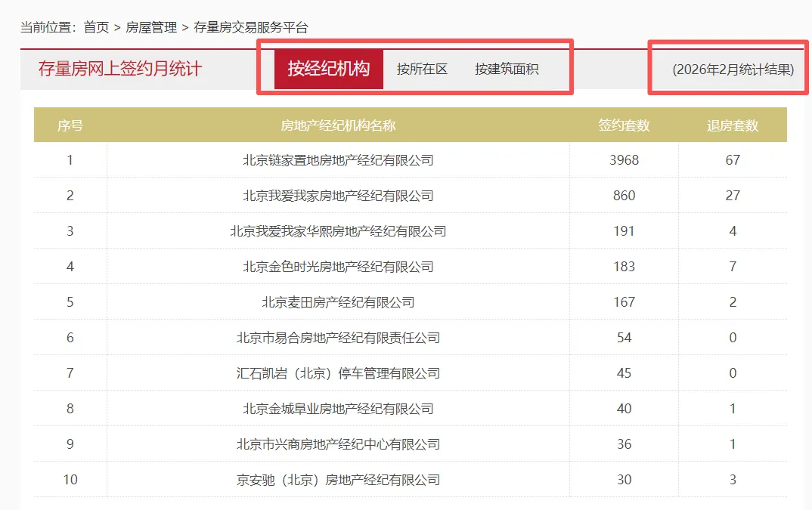Viewport: 812px width, 510px height.
Task: Select the 按经纪机构 tab
Action: [328, 69]
